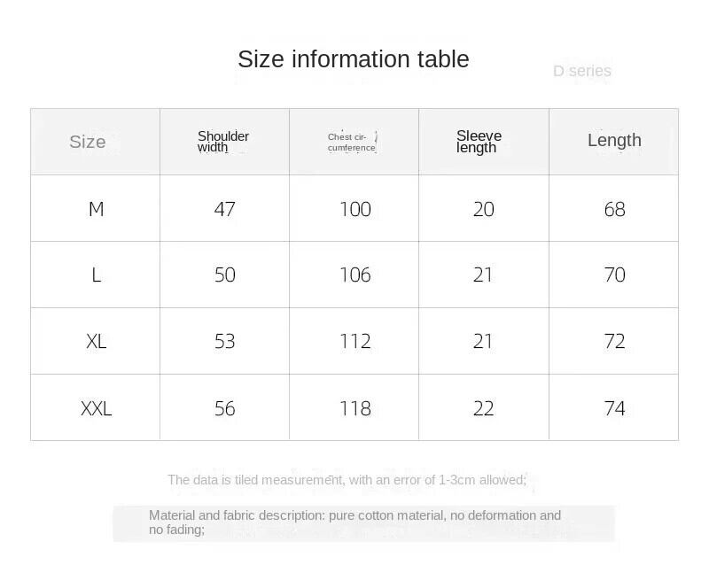
Task: Click shoulder width value 53
Action: (x=225, y=341)
